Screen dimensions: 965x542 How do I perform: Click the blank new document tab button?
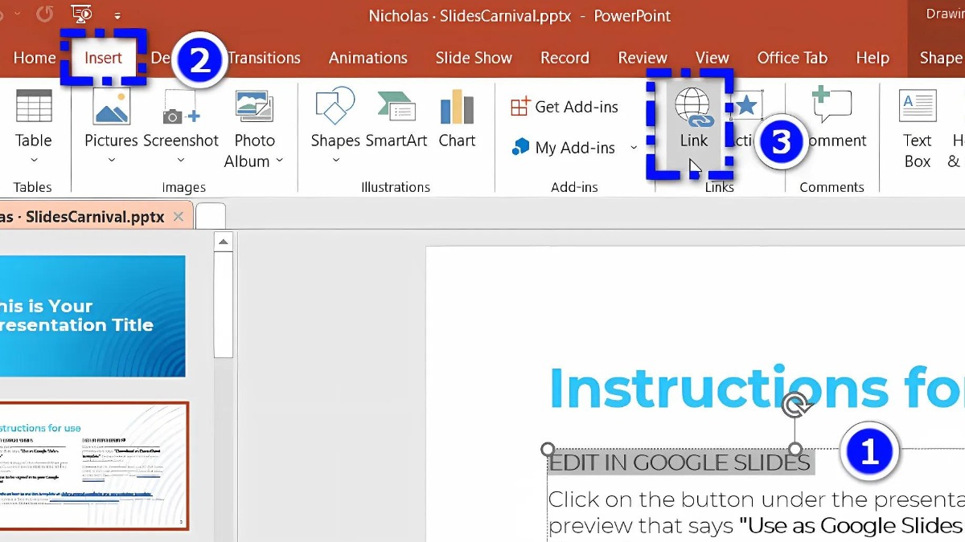[x=211, y=217]
